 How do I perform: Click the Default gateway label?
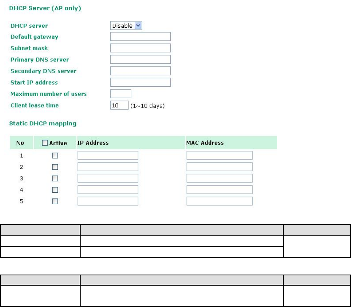34,37
